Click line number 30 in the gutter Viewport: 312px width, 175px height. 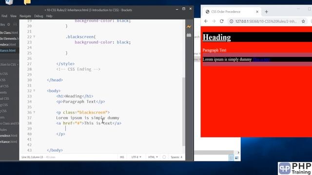click(x=29, y=80)
